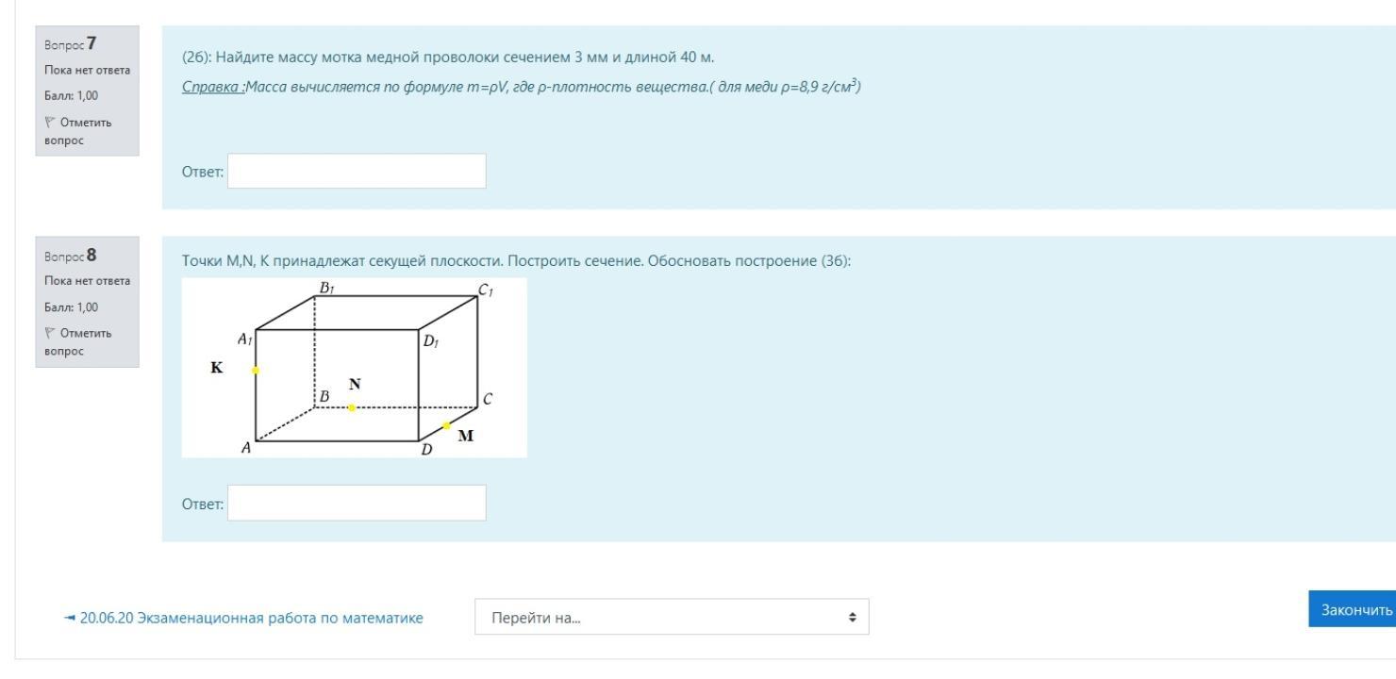Focus the answer field for question 8

click(x=357, y=503)
